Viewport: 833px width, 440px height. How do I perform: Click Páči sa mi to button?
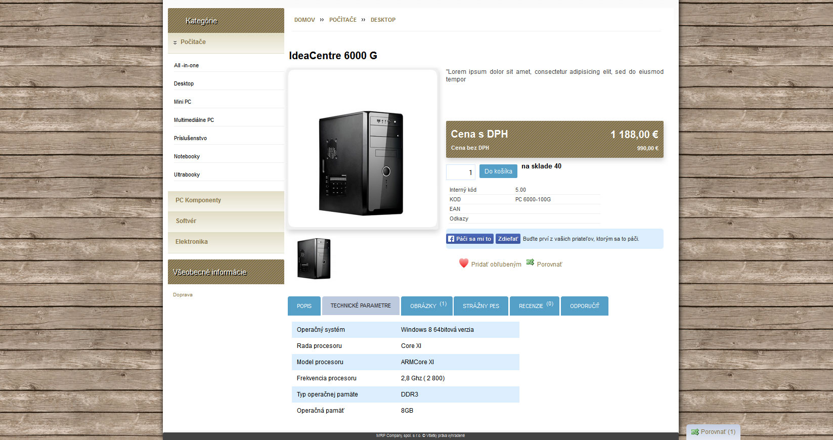pyautogui.click(x=470, y=239)
